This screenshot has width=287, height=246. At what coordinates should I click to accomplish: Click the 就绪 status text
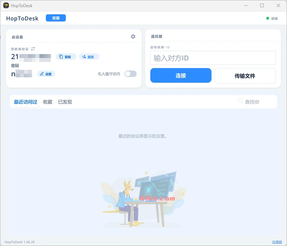pos(274,19)
